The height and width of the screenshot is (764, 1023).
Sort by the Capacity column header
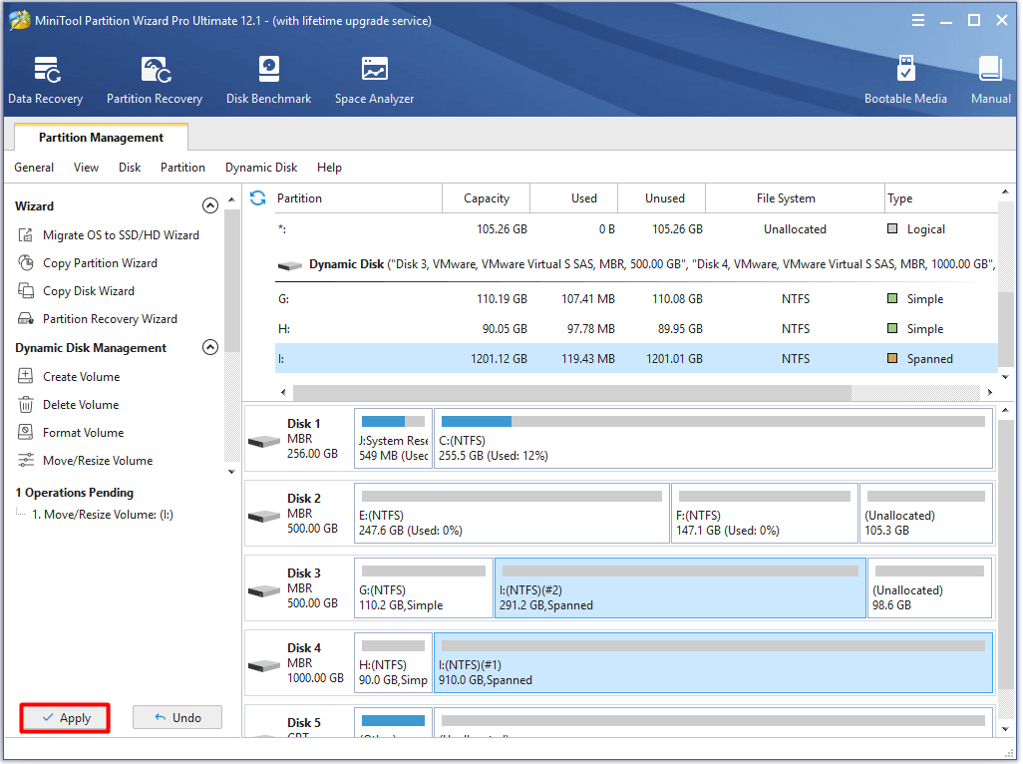click(486, 198)
